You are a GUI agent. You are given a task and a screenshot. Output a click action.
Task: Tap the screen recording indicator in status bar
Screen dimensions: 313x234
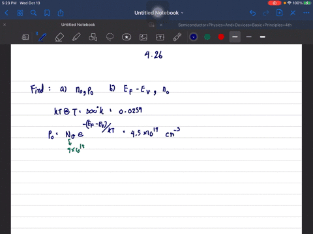click(275, 3)
